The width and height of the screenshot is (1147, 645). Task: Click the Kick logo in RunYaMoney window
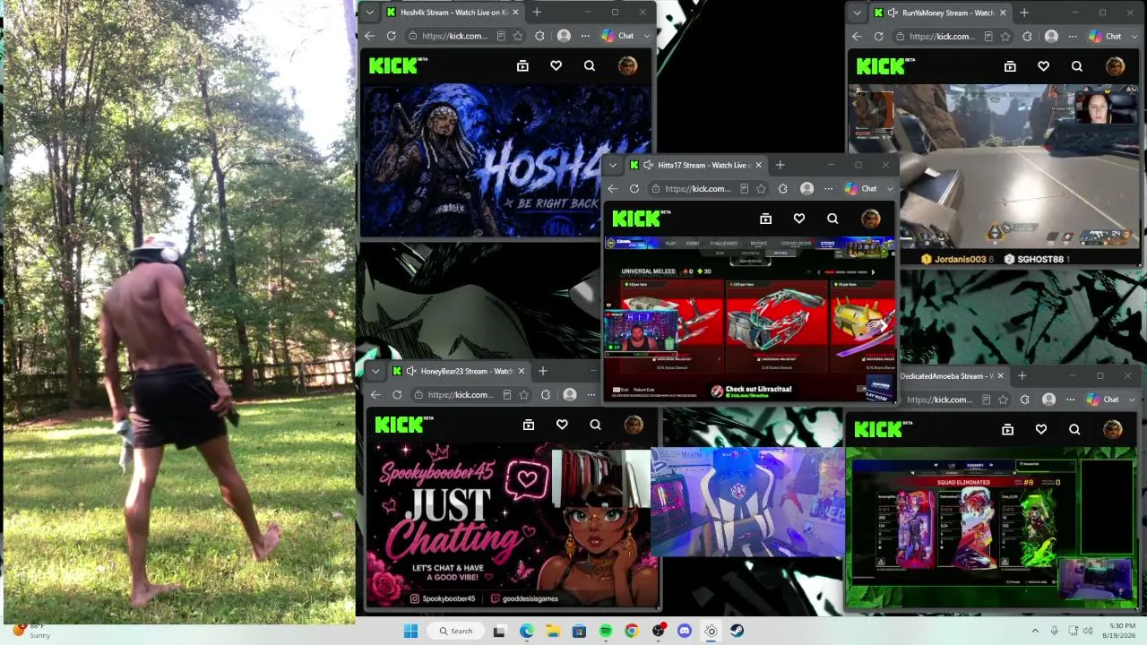[x=884, y=65]
